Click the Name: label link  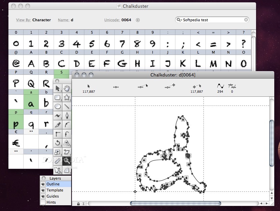63,20
